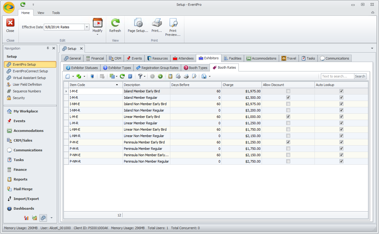Pin the Navigation panel
This screenshot has width=379, height=234.
click(48, 48)
